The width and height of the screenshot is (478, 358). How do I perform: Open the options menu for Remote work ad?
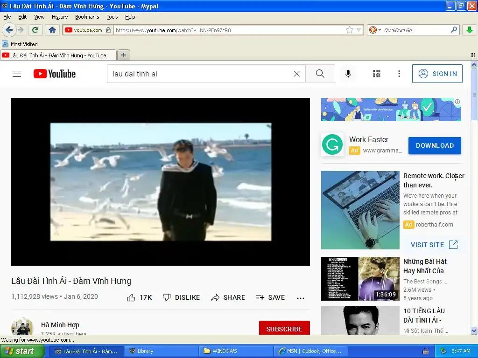(x=456, y=177)
